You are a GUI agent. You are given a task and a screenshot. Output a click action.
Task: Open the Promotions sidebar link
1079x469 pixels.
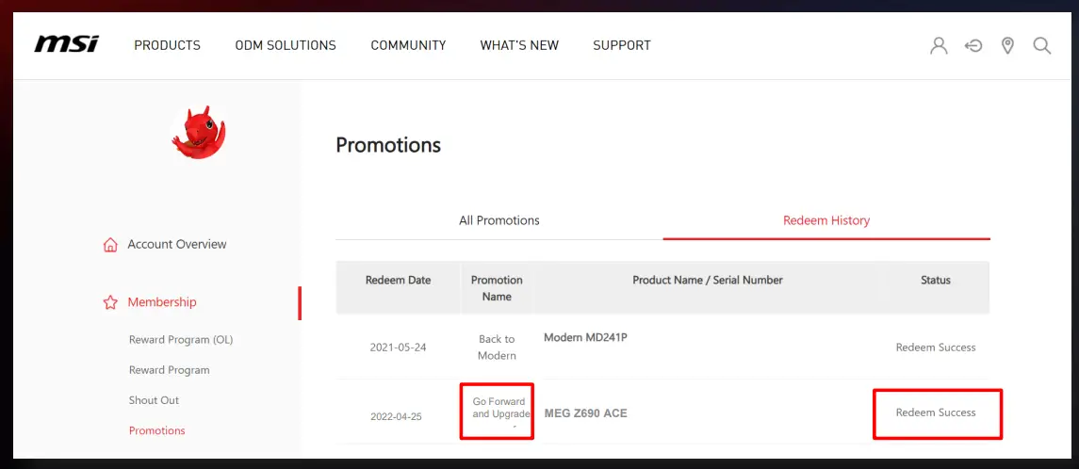click(x=156, y=430)
